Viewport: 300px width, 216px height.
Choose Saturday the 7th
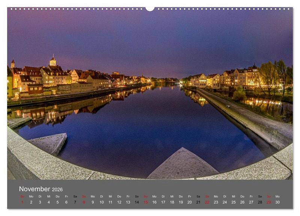(75, 202)
